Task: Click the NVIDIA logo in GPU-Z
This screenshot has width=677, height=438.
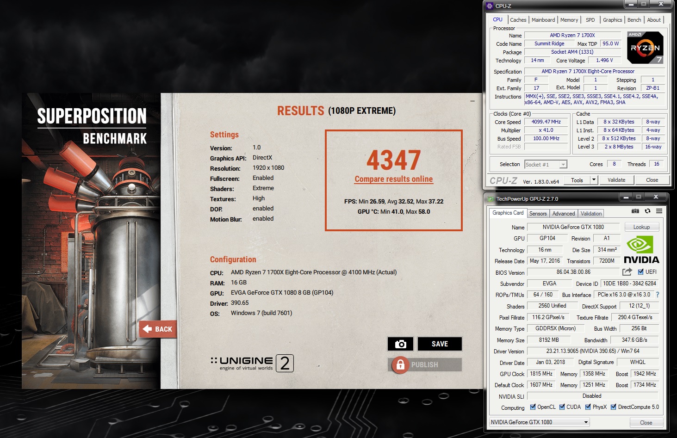Action: tap(641, 250)
